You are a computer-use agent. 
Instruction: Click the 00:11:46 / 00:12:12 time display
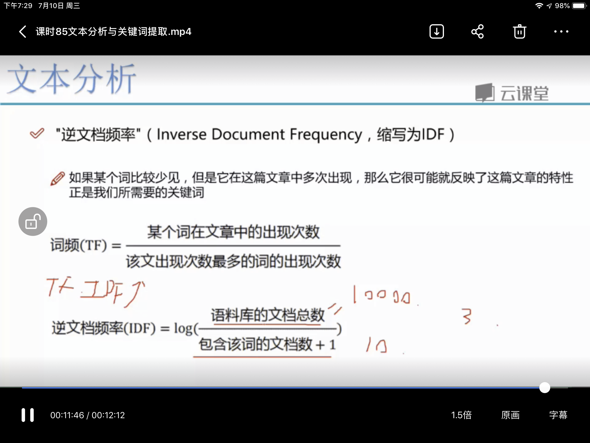click(88, 415)
